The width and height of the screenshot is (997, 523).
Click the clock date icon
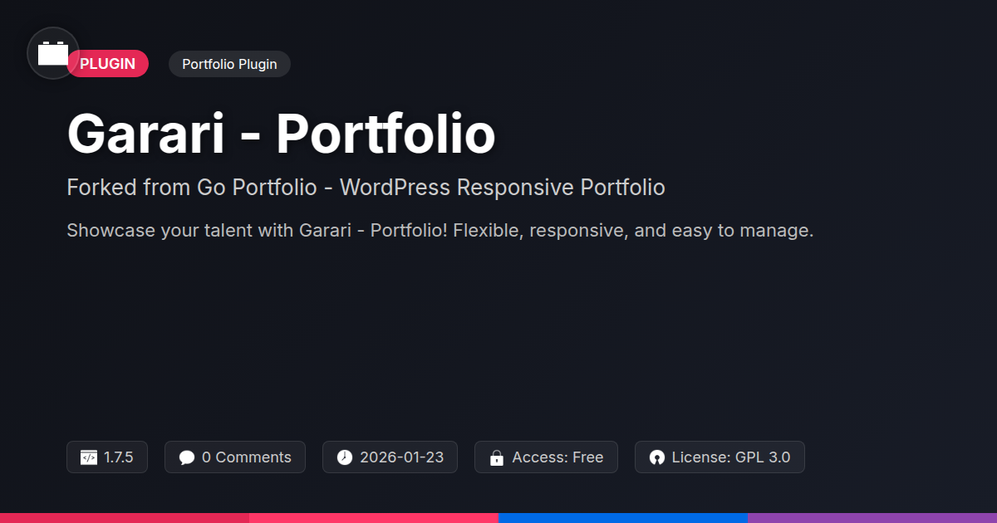coord(345,457)
